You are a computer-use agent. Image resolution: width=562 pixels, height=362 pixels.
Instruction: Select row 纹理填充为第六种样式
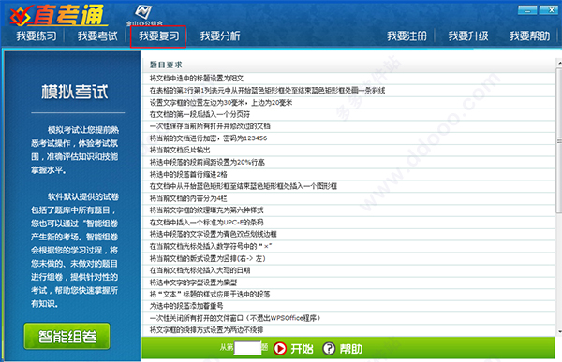(x=348, y=210)
